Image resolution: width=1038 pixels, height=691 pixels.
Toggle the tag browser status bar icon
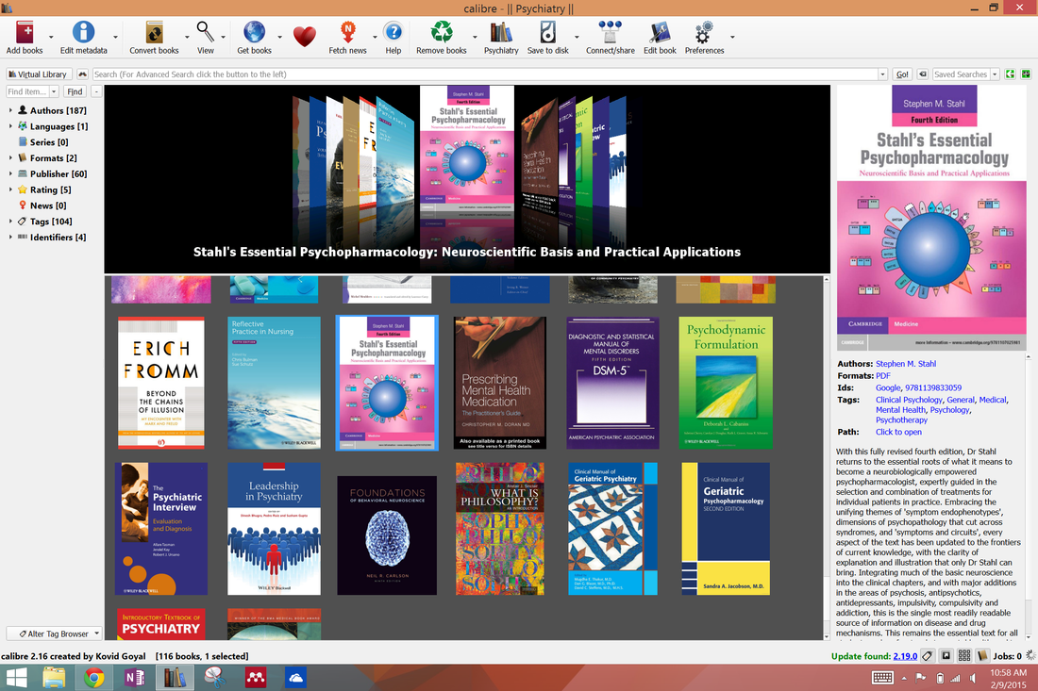[928, 656]
